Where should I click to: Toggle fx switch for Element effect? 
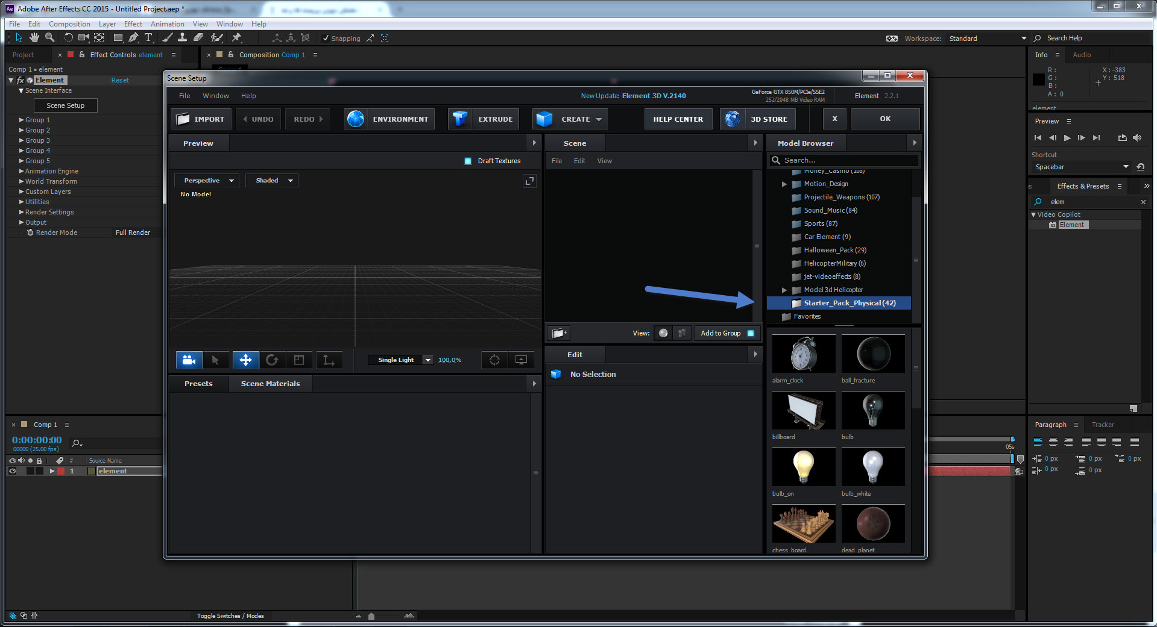click(20, 80)
